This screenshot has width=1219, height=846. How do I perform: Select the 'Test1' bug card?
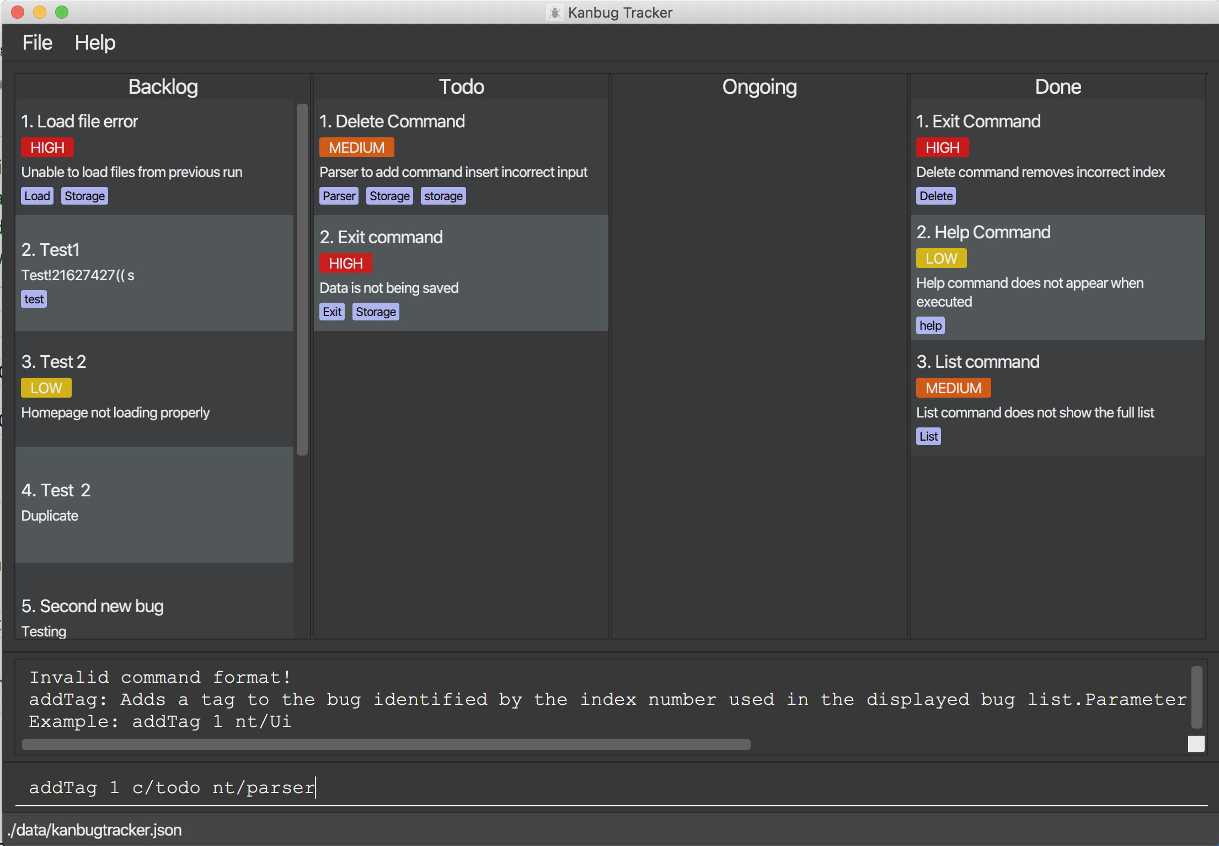point(154,273)
